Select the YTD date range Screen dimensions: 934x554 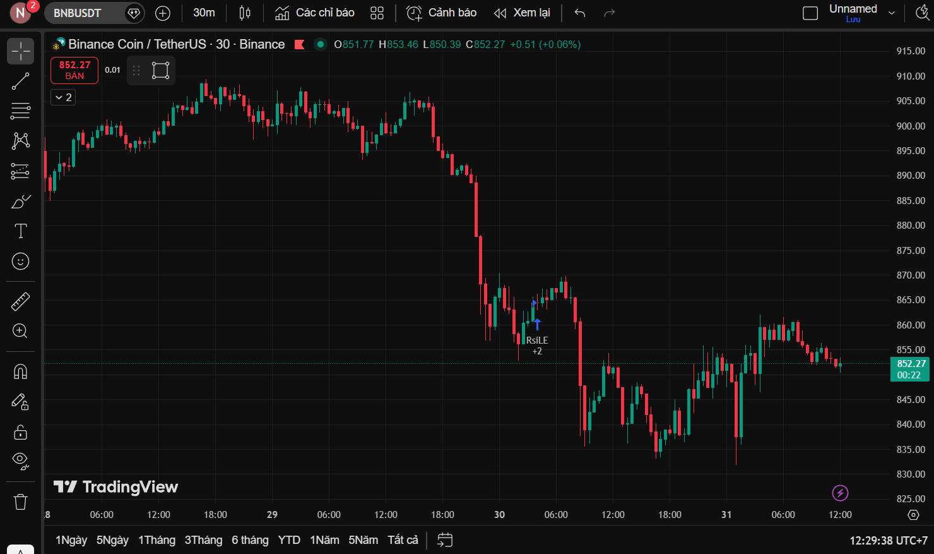(x=289, y=540)
